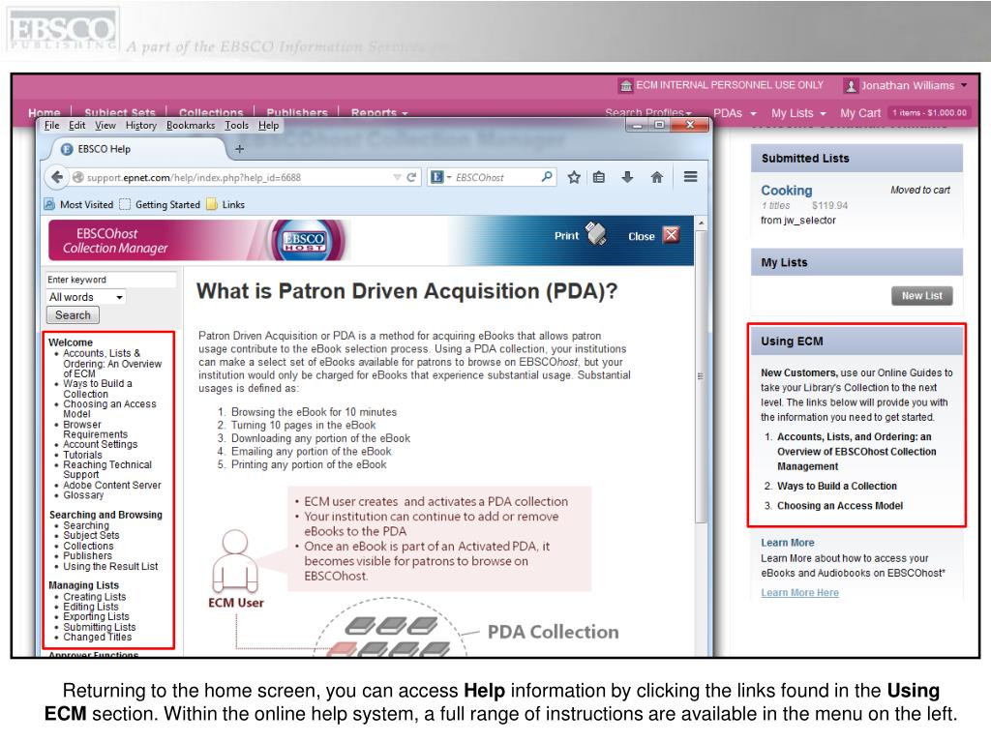Open the browser Help menu

point(269,126)
